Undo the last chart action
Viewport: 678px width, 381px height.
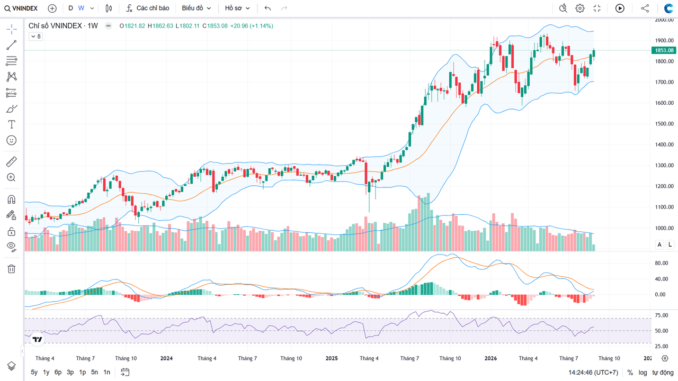pyautogui.click(x=267, y=8)
